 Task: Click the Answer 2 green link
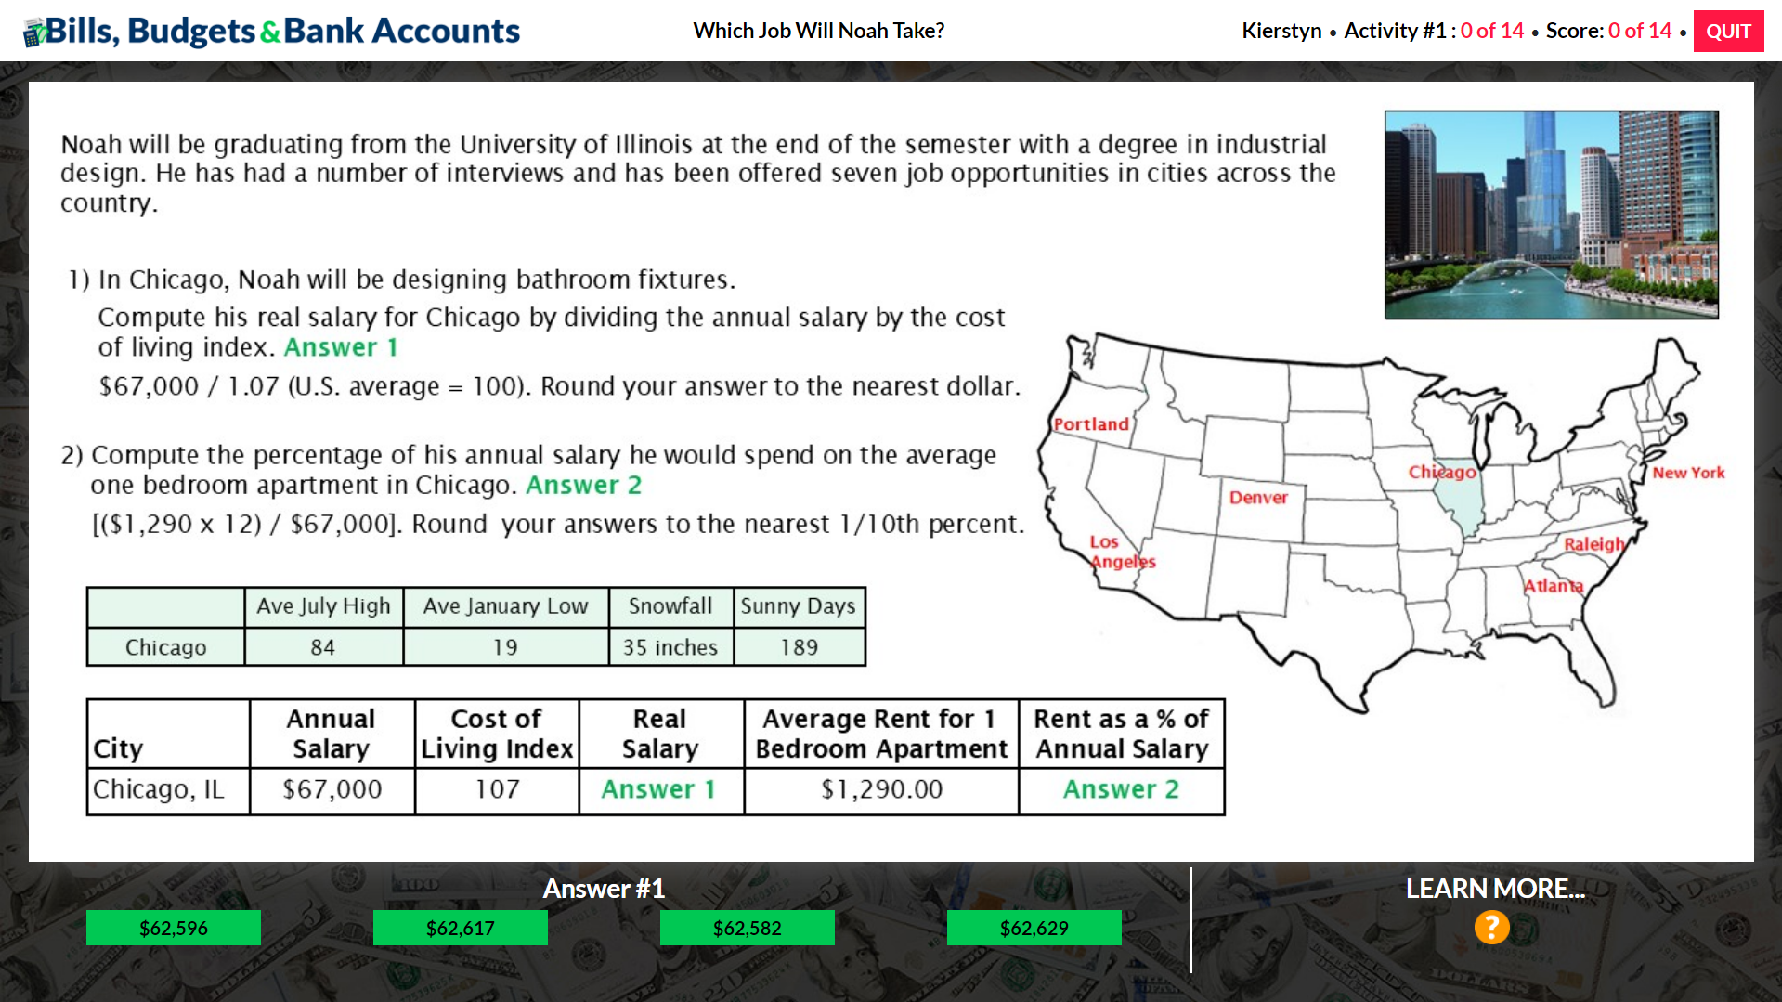click(584, 484)
